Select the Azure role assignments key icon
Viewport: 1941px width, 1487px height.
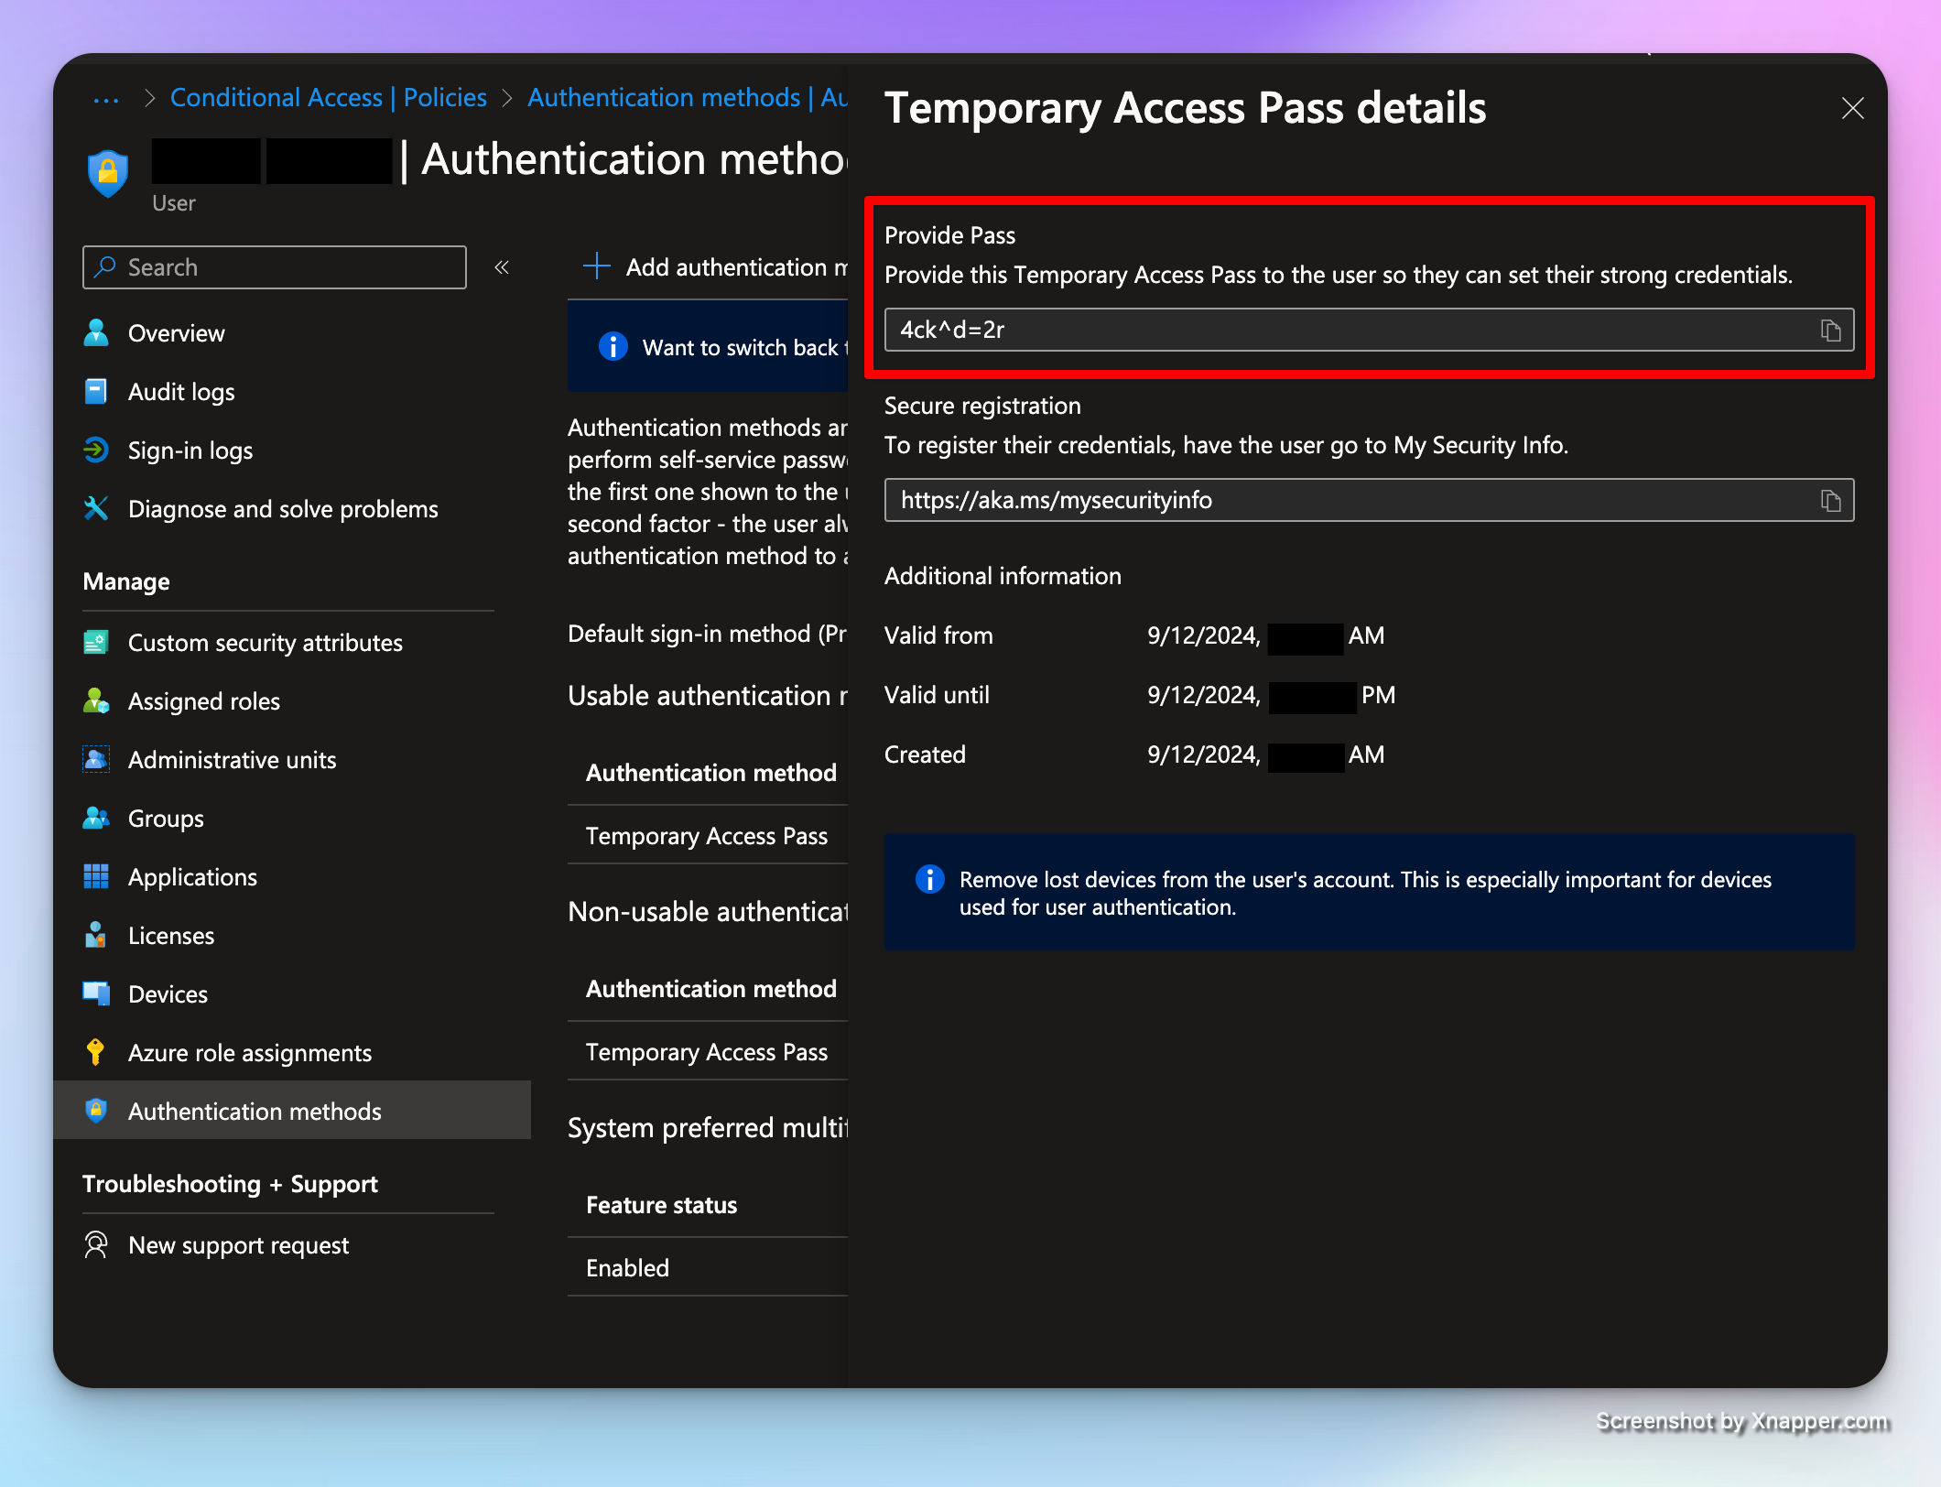tap(96, 1053)
